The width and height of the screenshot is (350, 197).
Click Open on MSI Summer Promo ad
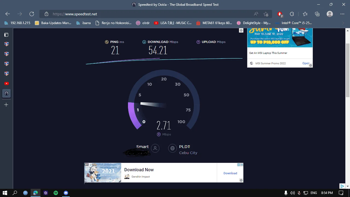point(306,63)
